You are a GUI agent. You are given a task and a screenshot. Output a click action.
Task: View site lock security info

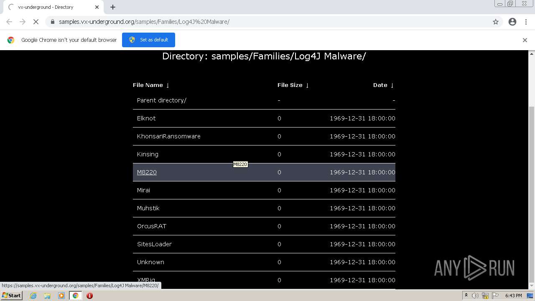click(x=52, y=22)
